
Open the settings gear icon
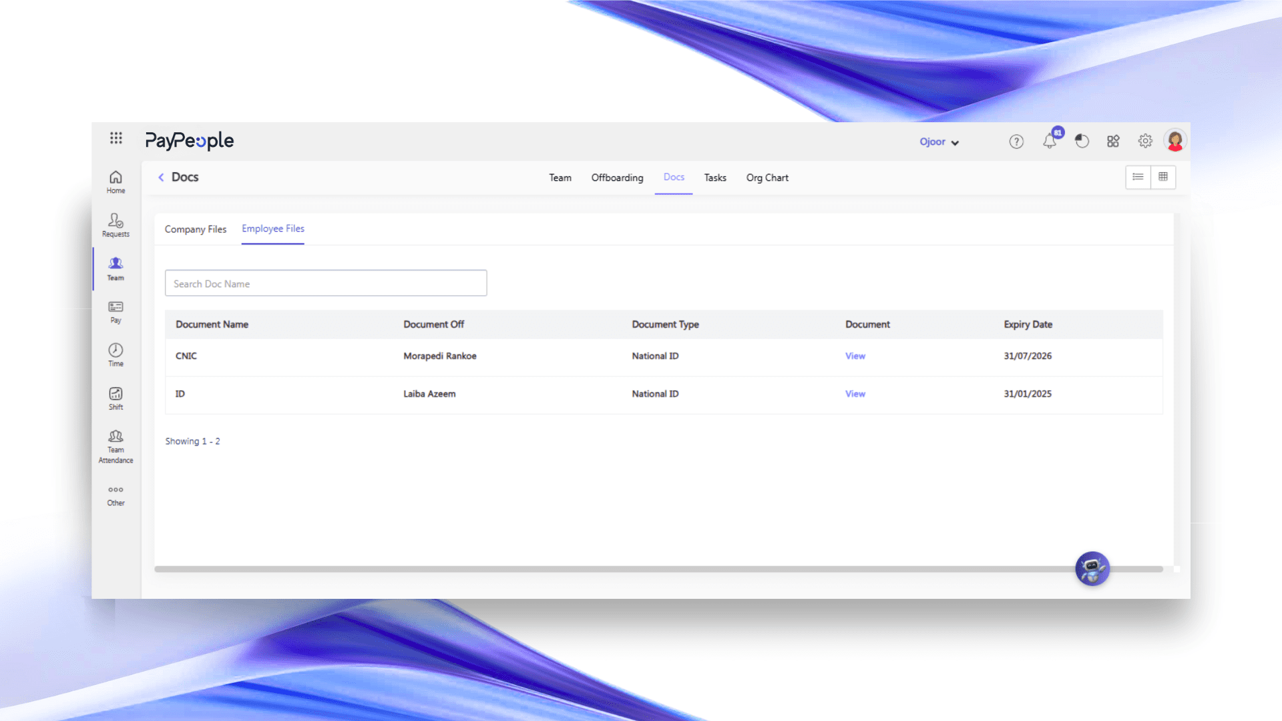1145,141
